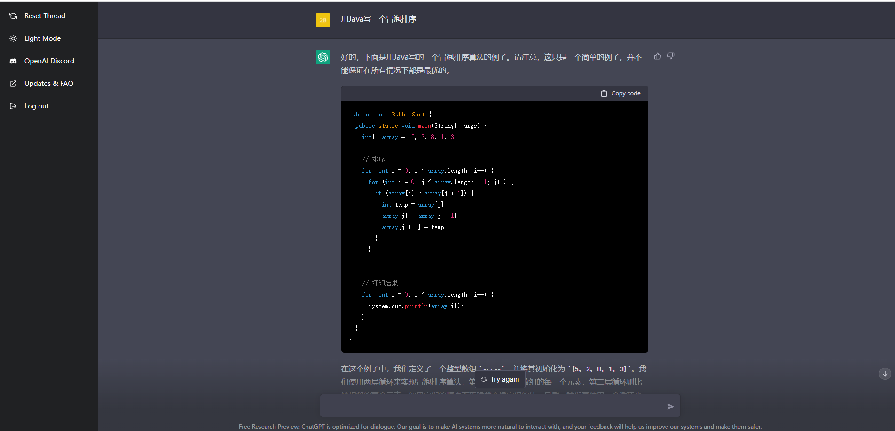Click the user prompt text about Java bubble sort

click(x=378, y=19)
